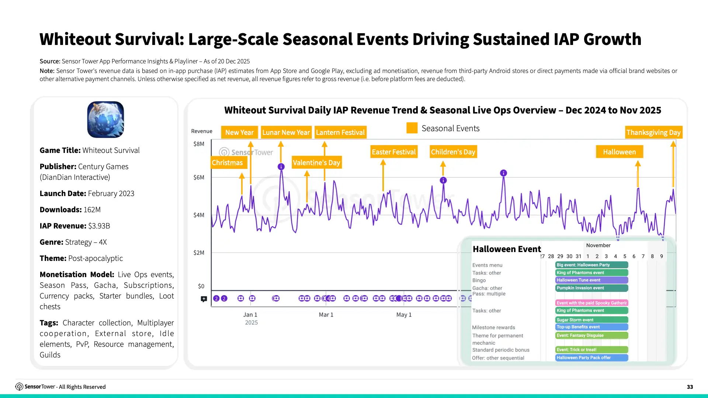708x398 pixels.
Task: Open the paid Spooky Gathering event bar
Action: click(592, 303)
